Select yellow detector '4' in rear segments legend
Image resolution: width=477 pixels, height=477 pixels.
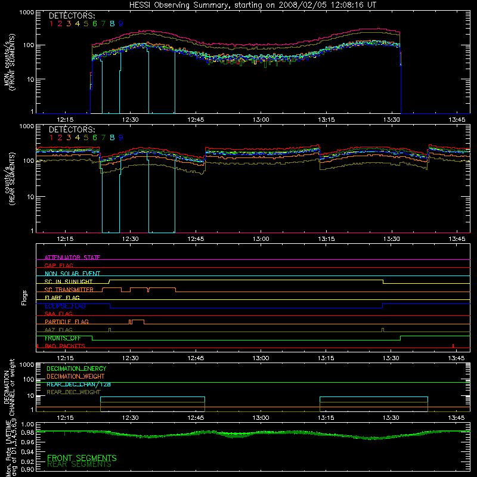(x=78, y=138)
